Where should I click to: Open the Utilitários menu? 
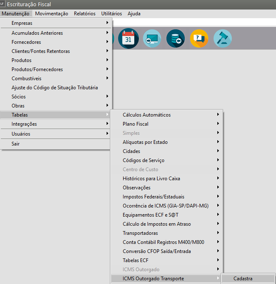[112, 14]
